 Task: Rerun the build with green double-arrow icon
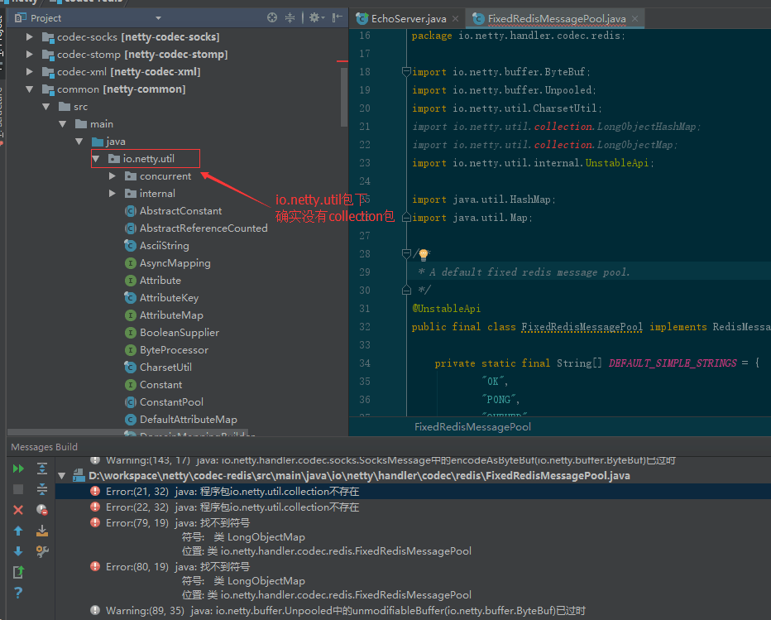coord(18,469)
